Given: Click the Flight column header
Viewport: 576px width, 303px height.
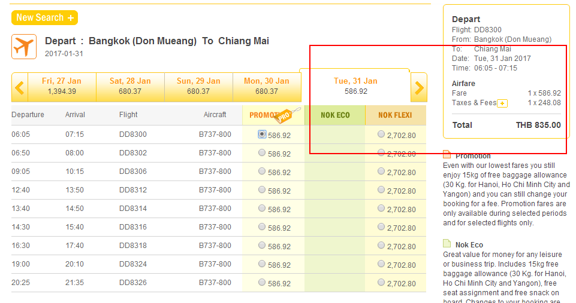Looking at the screenshot, I should (128, 115).
